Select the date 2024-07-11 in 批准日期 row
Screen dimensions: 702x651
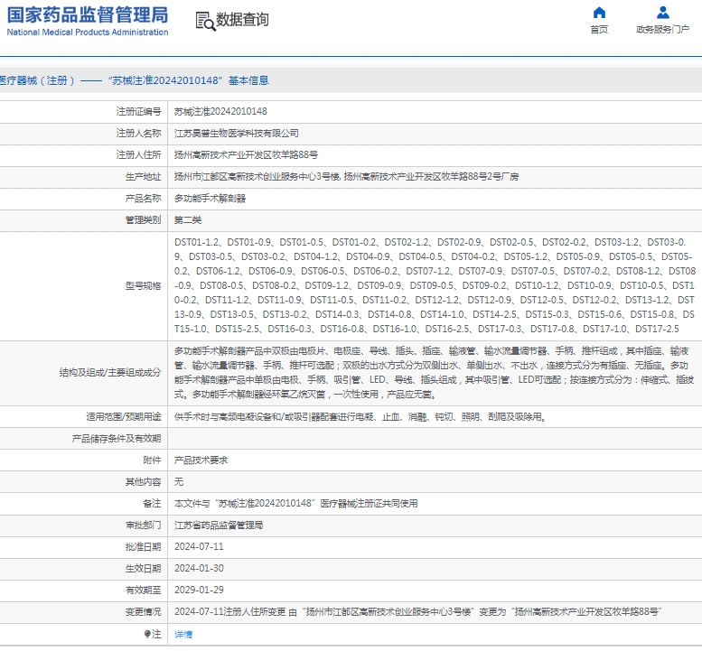(x=199, y=547)
